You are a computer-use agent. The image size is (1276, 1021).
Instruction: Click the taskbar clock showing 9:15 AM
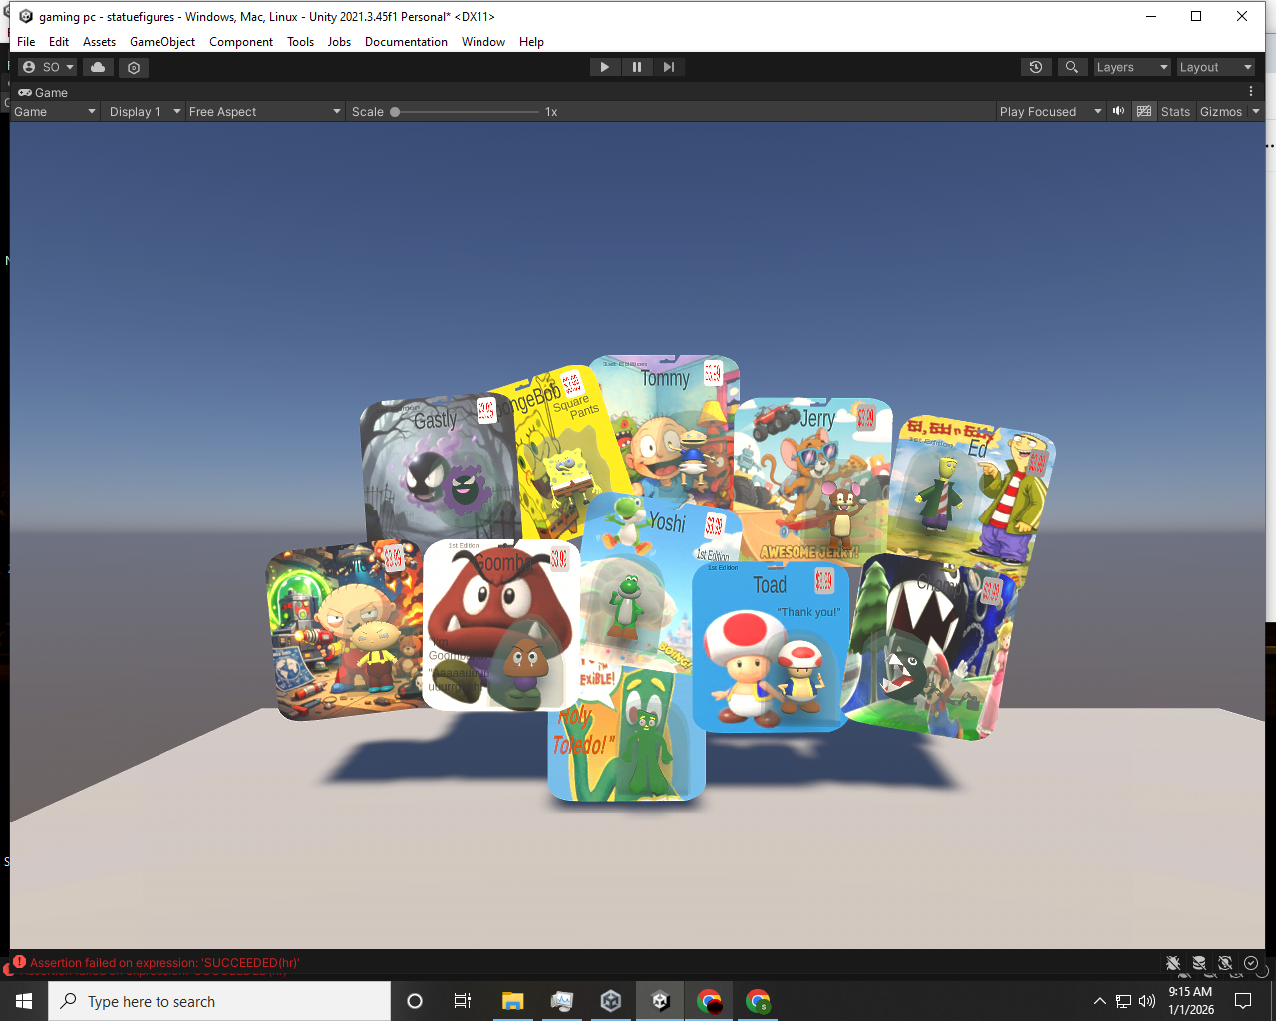click(1191, 1001)
